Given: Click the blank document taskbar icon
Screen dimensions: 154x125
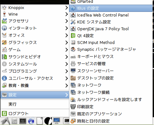Looking at the screenshot, I should (40, 121).
